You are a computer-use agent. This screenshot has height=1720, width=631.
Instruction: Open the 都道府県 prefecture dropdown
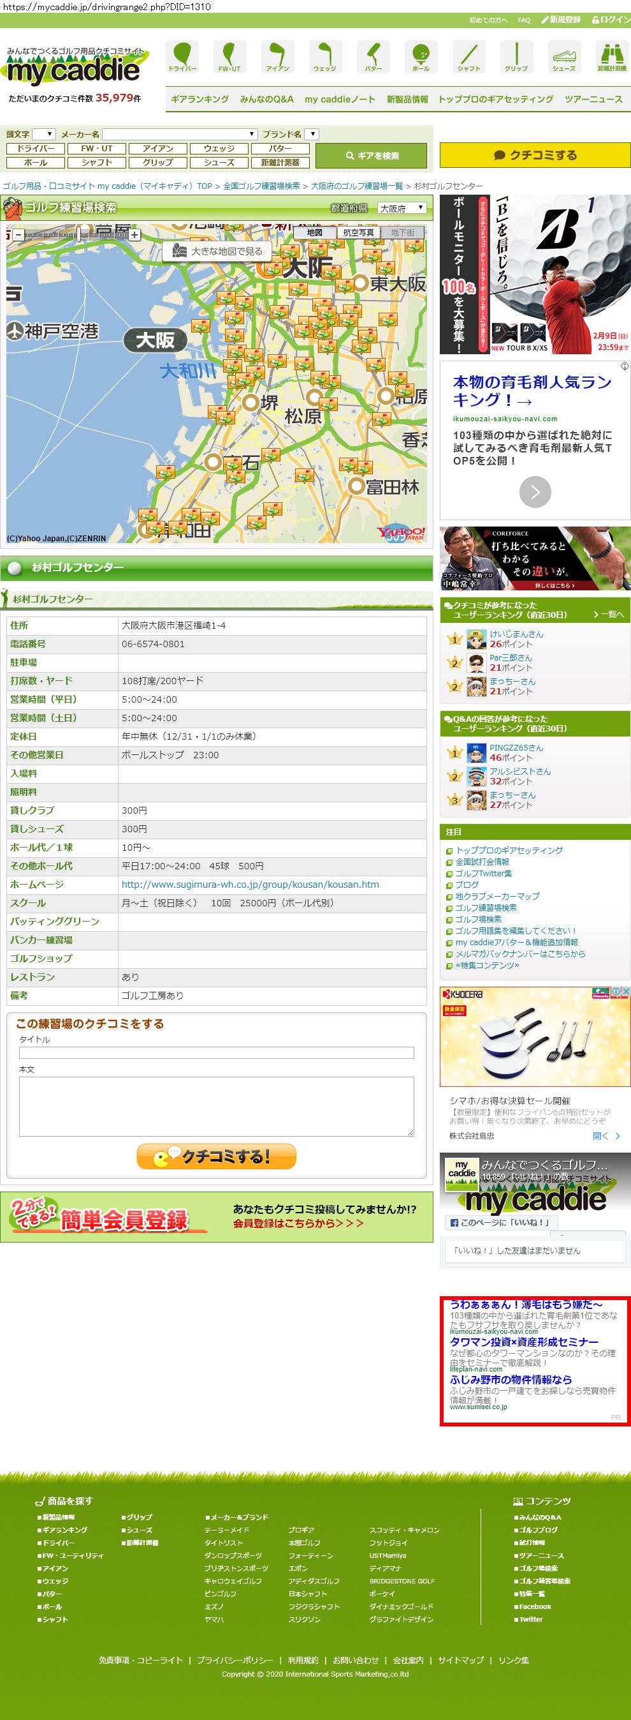tap(402, 208)
